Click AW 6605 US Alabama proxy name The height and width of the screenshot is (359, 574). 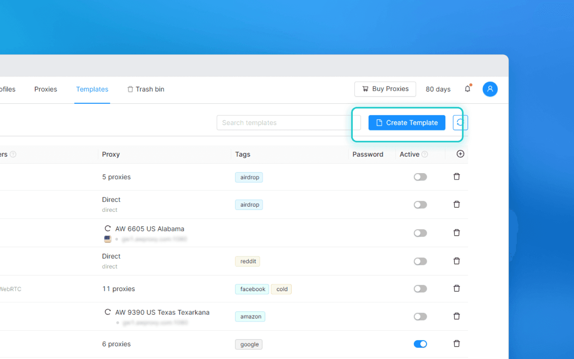tap(149, 229)
